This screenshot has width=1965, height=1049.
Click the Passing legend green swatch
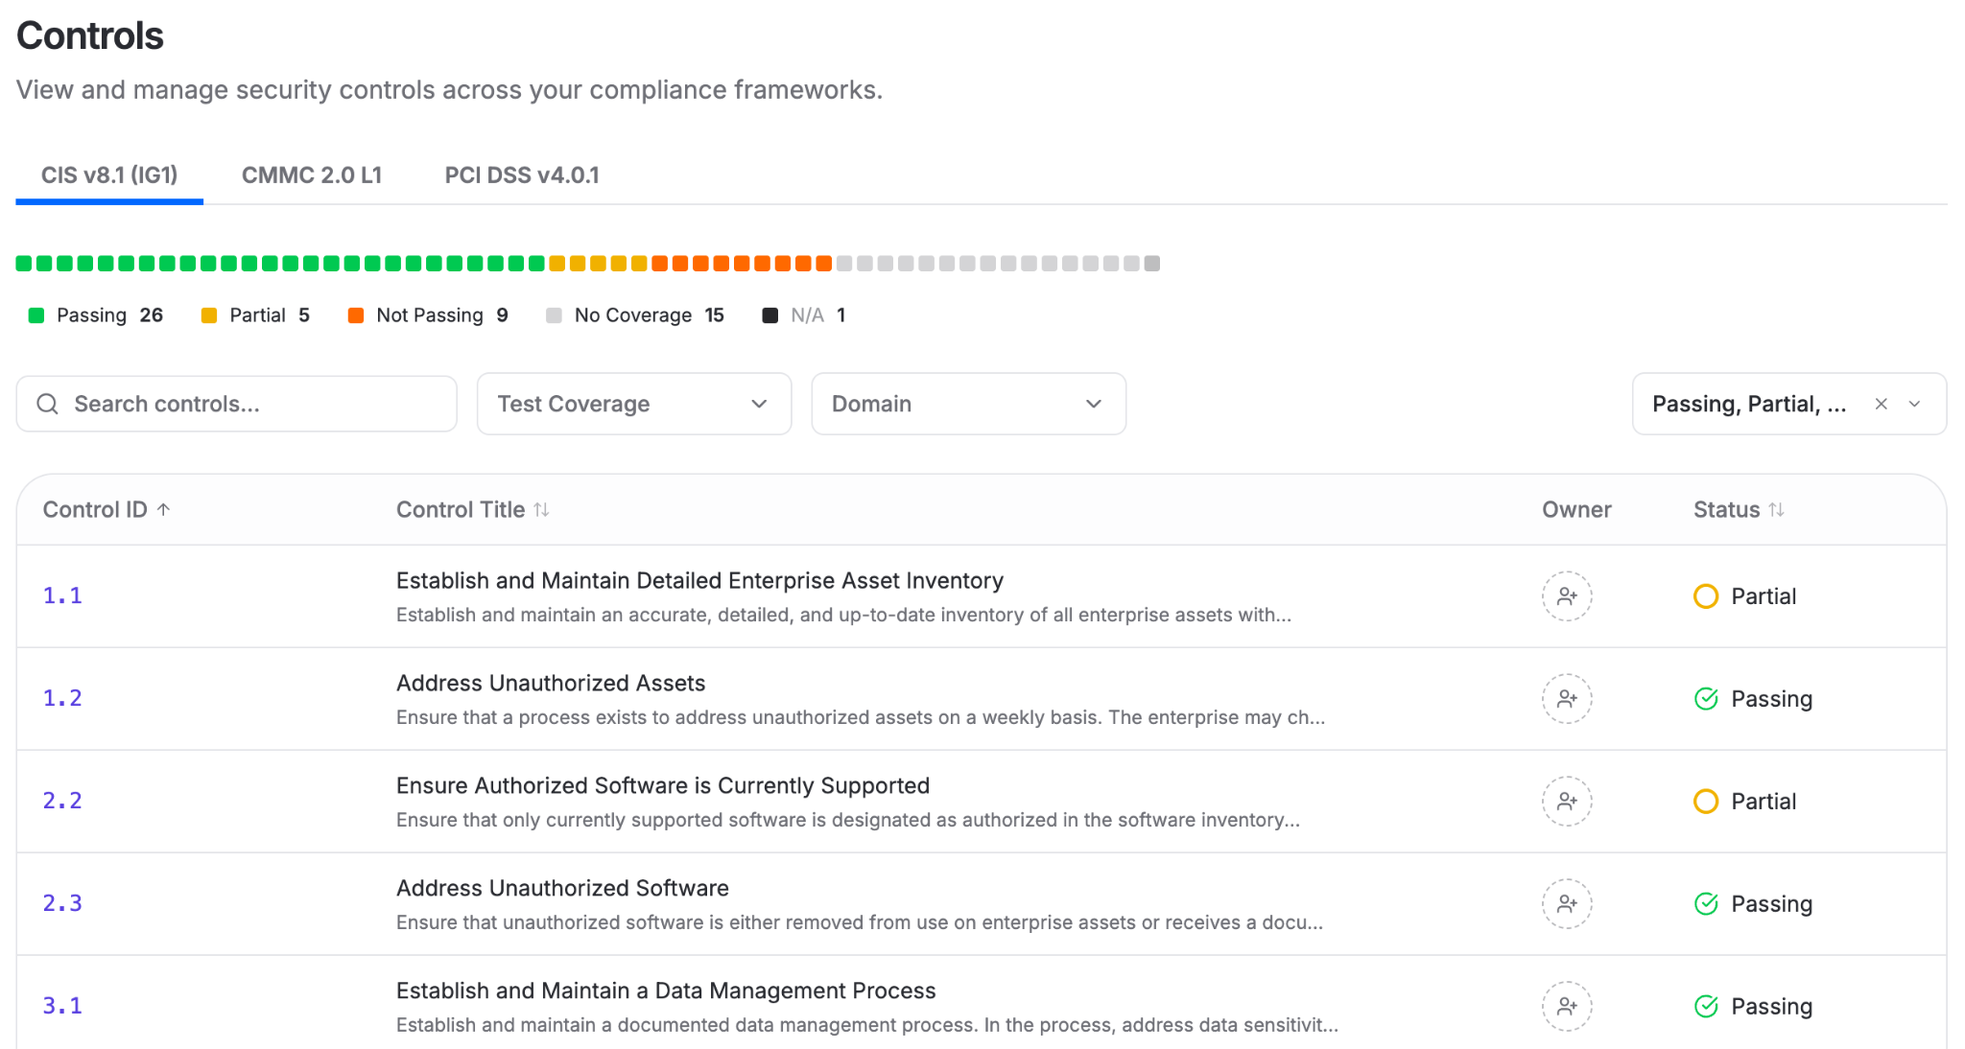[x=36, y=315]
